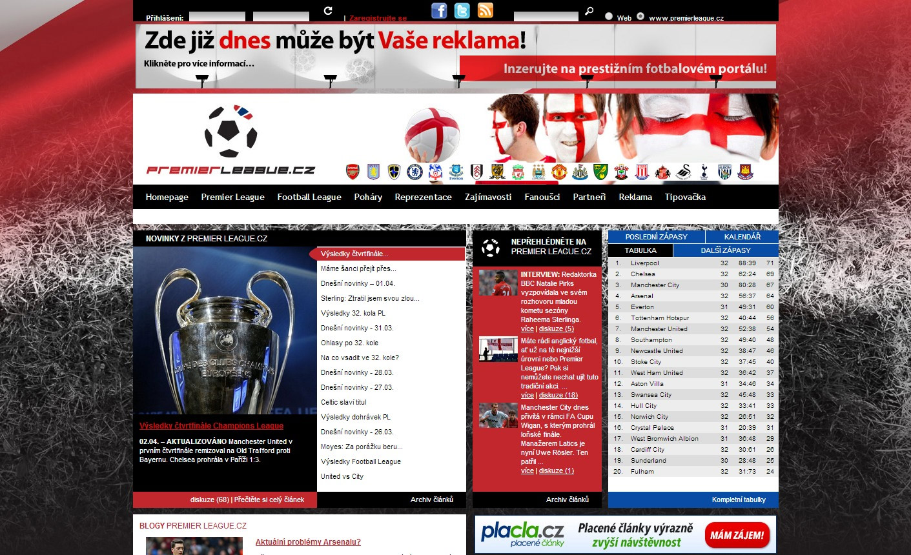Open news item 'Celtic slaví titul'
The height and width of the screenshot is (555, 911).
pyautogui.click(x=343, y=402)
